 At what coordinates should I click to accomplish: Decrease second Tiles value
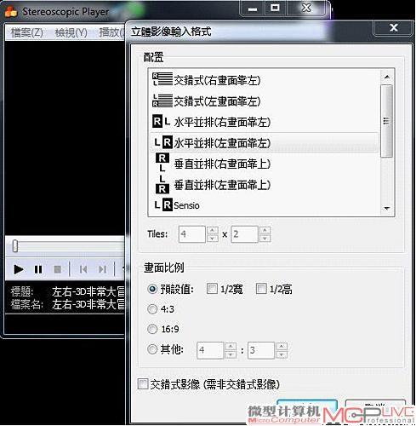click(x=265, y=239)
